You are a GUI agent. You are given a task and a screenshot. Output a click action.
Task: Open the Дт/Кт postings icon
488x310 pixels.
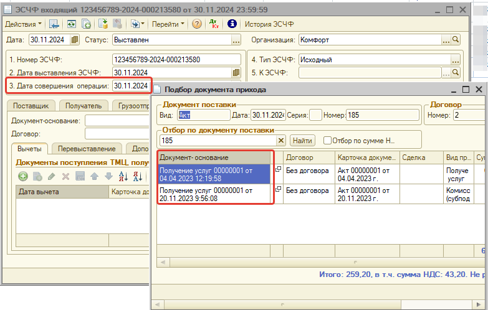[x=214, y=24]
